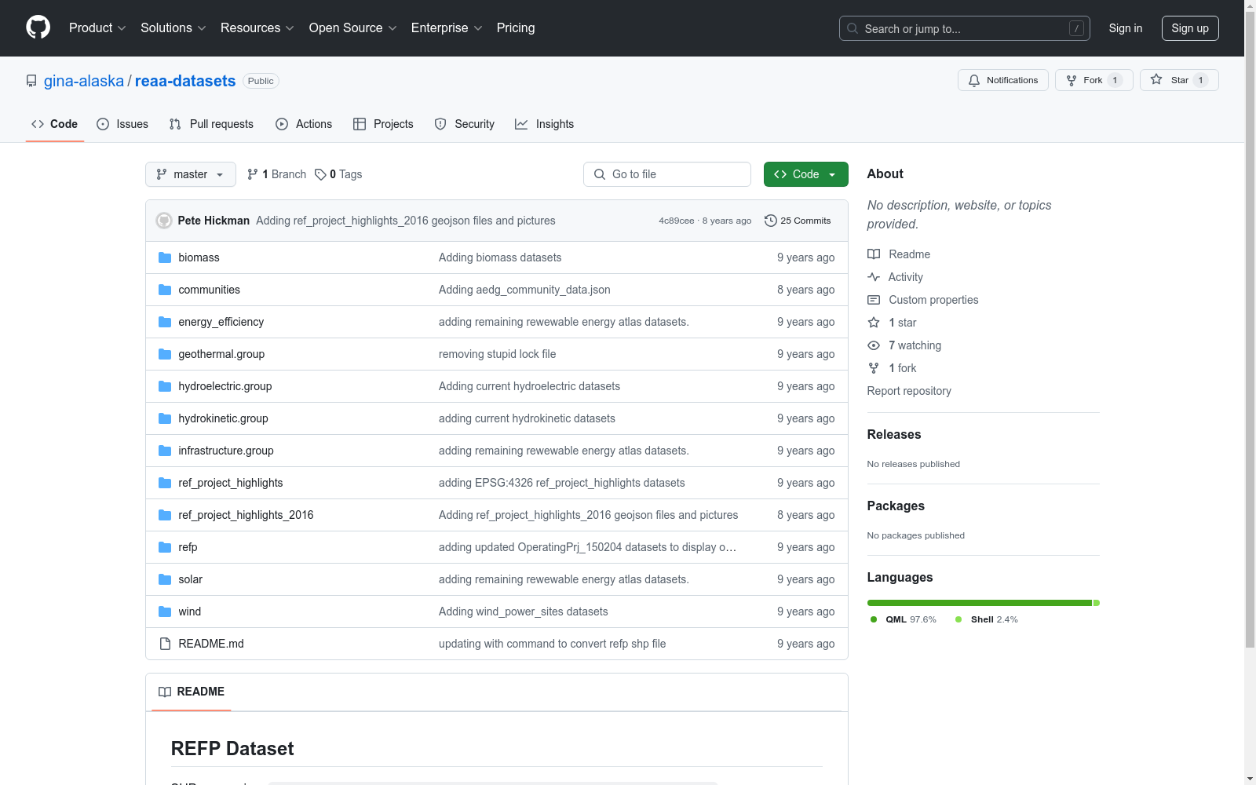Viewport: 1256px width, 785px height.
Task: Select the README tab in file viewer
Action: pyautogui.click(x=192, y=692)
